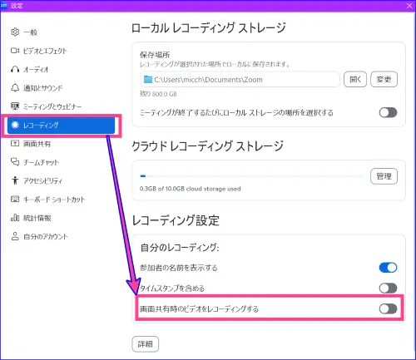This screenshot has width=416, height=360.
Task: Select the オーディオ settings page
Action: coord(61,69)
